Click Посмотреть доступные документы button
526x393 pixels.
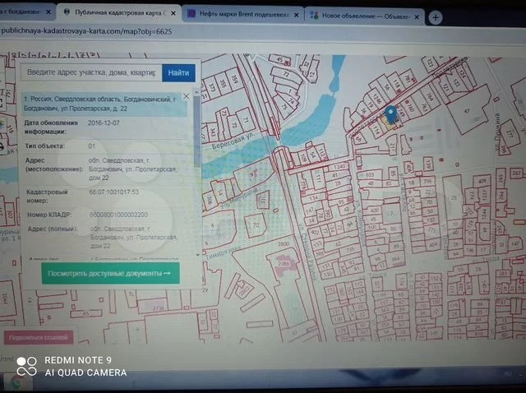[x=109, y=273]
